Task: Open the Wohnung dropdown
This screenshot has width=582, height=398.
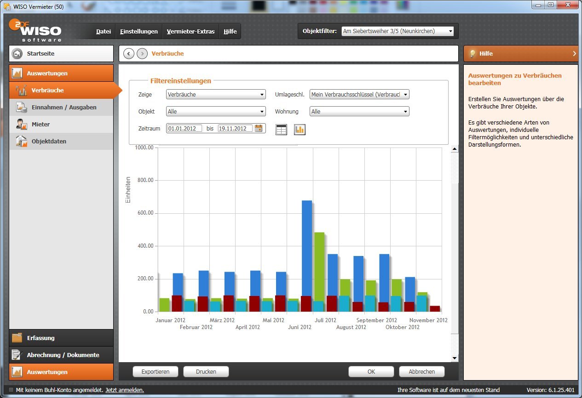Action: click(x=359, y=111)
